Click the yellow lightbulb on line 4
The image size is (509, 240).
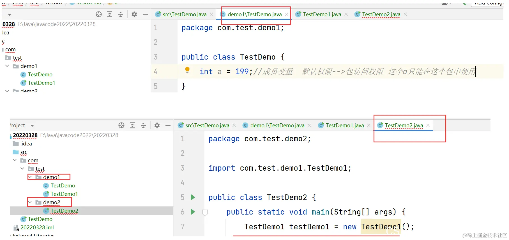187,70
